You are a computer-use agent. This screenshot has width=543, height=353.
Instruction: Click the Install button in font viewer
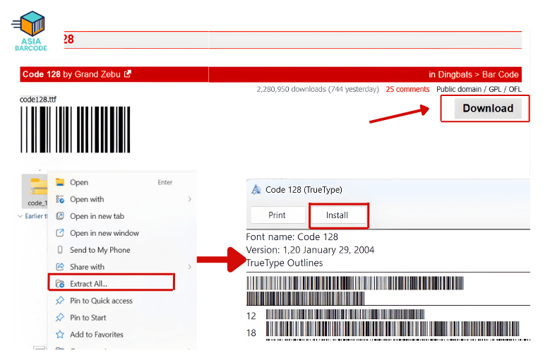[338, 215]
